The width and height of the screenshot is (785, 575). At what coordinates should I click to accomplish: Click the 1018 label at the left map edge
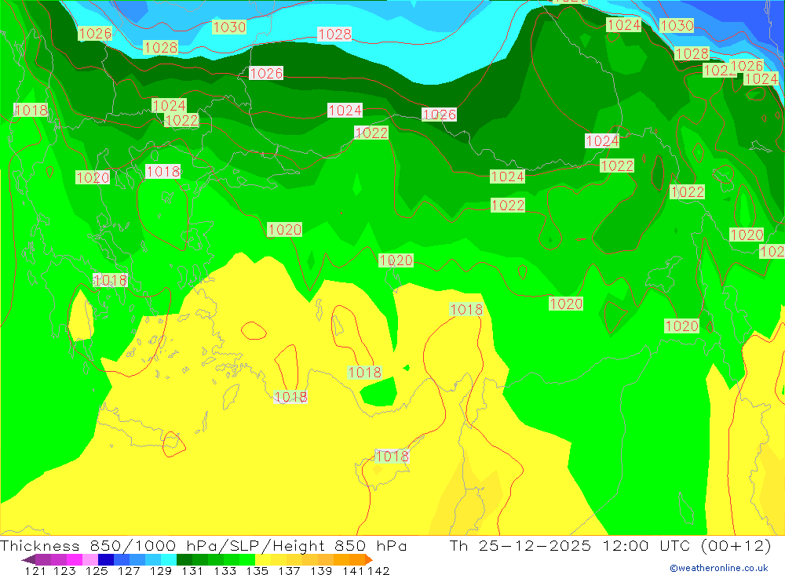pyautogui.click(x=31, y=110)
